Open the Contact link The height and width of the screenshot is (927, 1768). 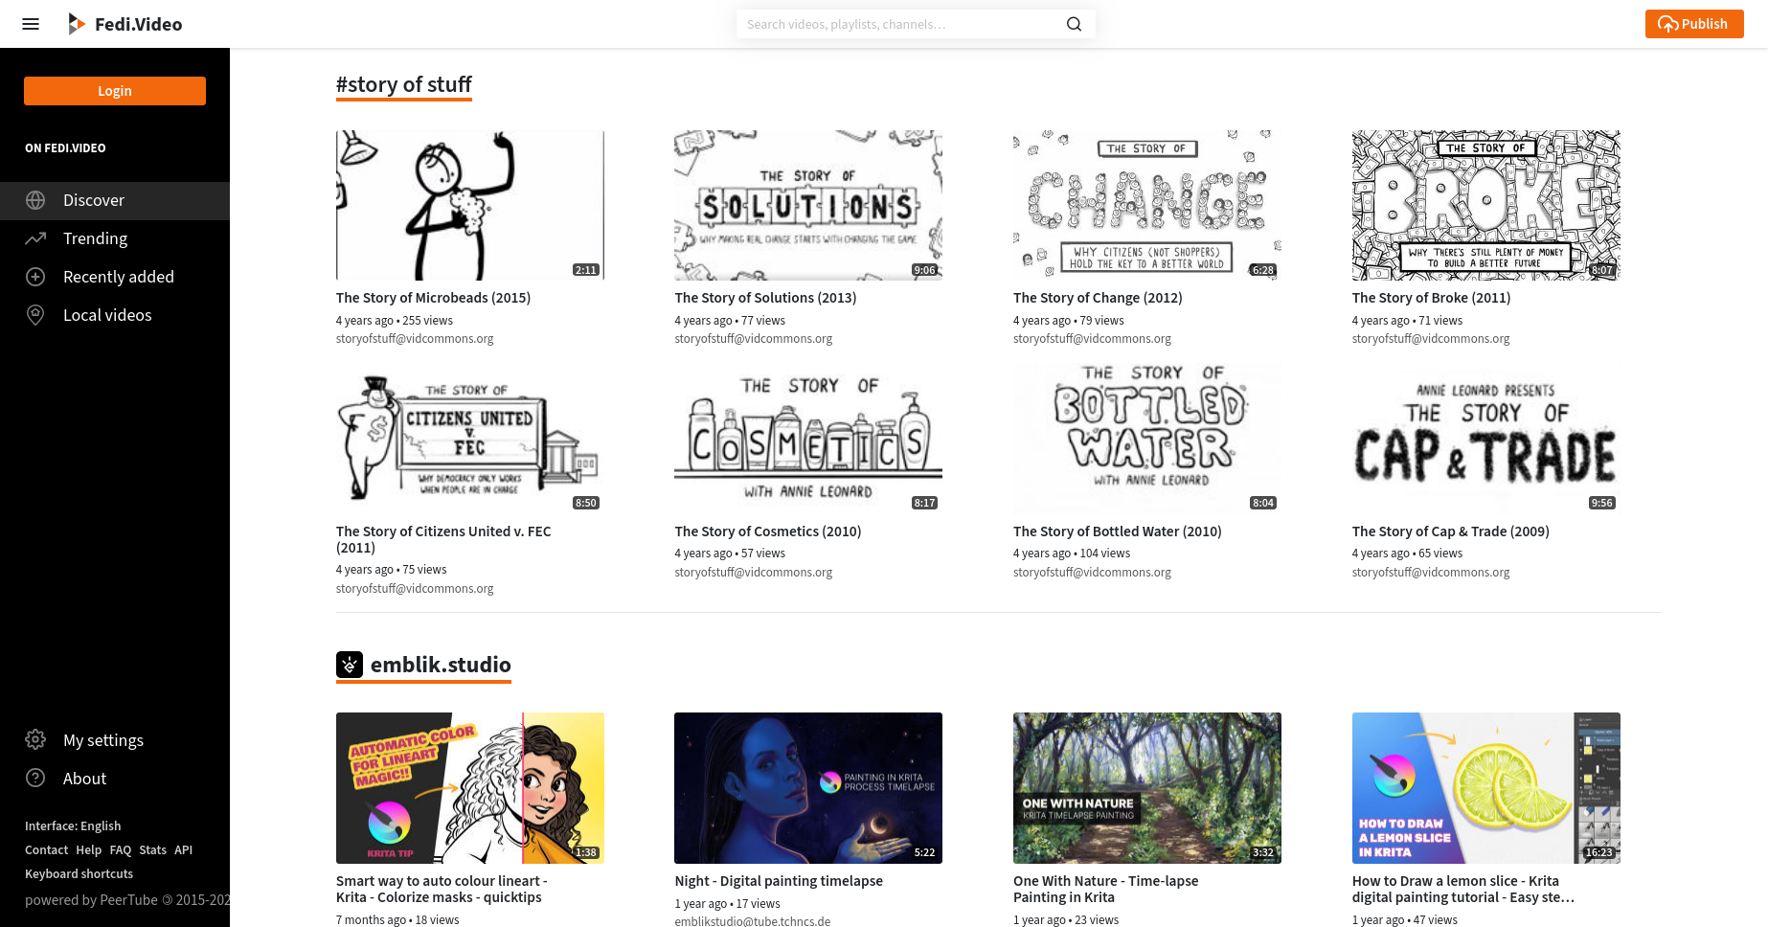point(46,849)
